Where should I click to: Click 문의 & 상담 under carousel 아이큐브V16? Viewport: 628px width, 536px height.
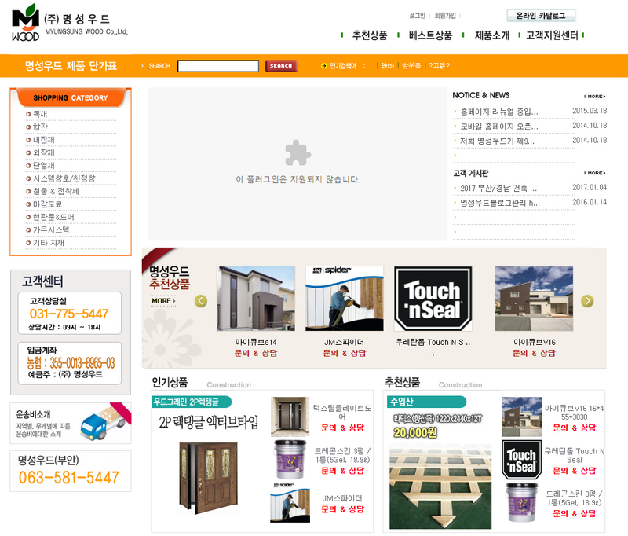(x=534, y=353)
